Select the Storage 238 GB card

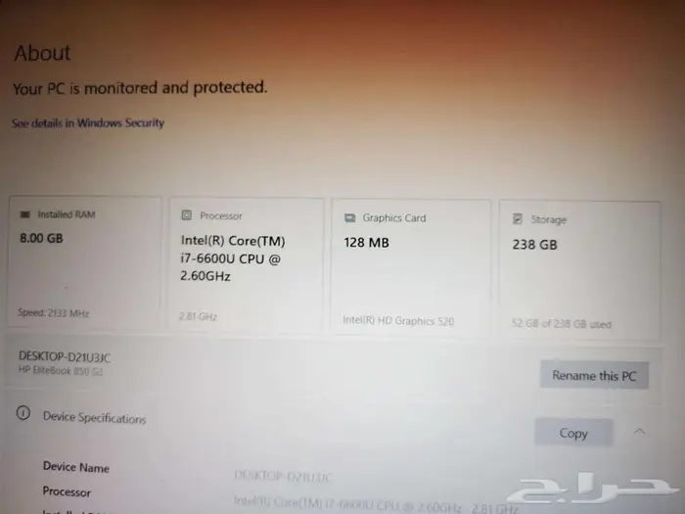point(579,270)
